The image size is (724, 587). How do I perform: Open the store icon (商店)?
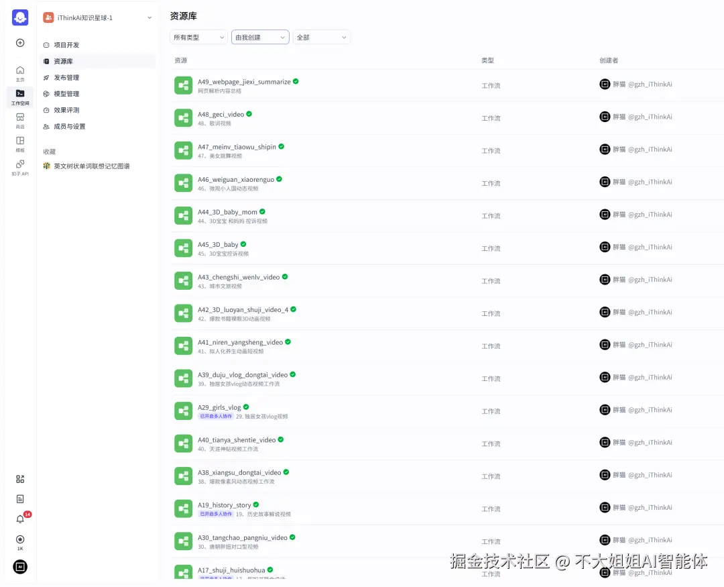tap(20, 120)
